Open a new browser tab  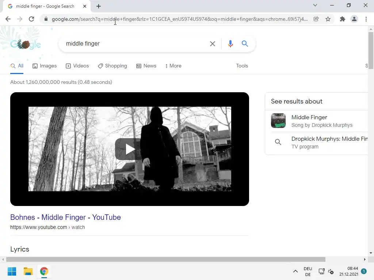[99, 6]
